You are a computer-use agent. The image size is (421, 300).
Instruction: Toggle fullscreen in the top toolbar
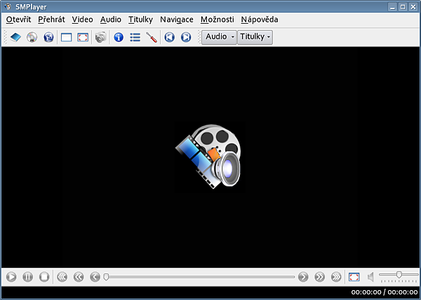83,37
